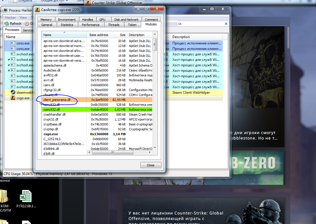Open the КОМ СЛУГИ folder on desktop
The width and height of the screenshot is (316, 224).
click(4, 201)
